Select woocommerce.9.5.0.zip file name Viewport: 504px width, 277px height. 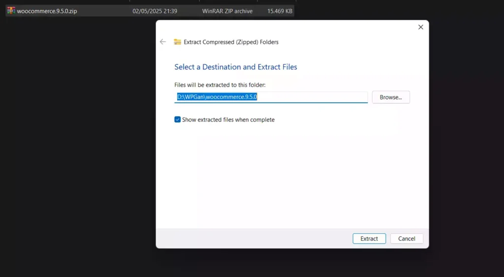point(47,11)
